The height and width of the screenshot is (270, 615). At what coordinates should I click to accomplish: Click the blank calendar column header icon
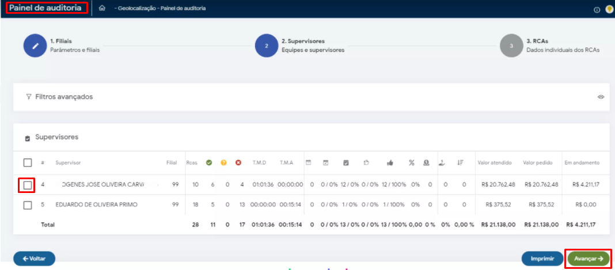308,163
